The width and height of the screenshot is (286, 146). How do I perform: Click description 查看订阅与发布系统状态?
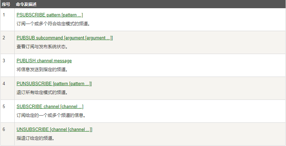click(42, 47)
